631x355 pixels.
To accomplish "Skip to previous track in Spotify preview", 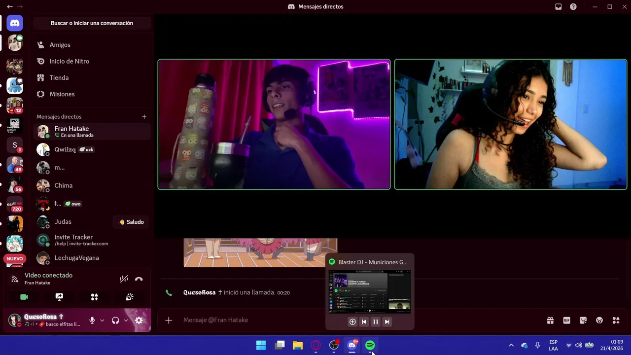I will click(x=364, y=321).
